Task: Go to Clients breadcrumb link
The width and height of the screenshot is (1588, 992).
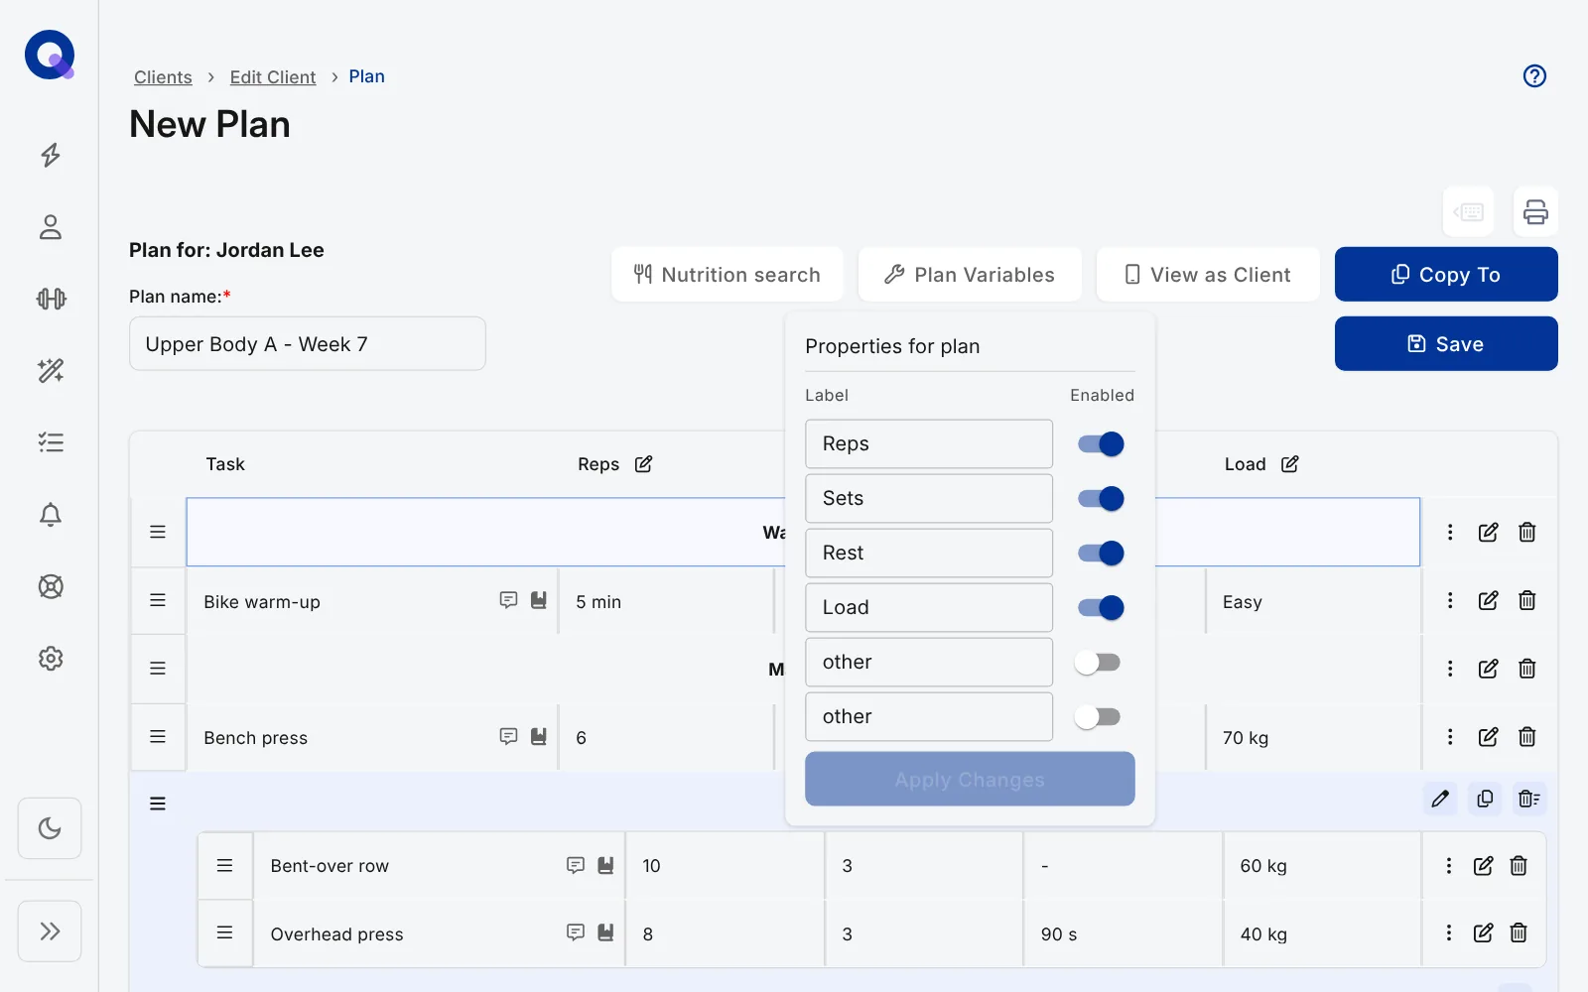Action: click(x=163, y=77)
